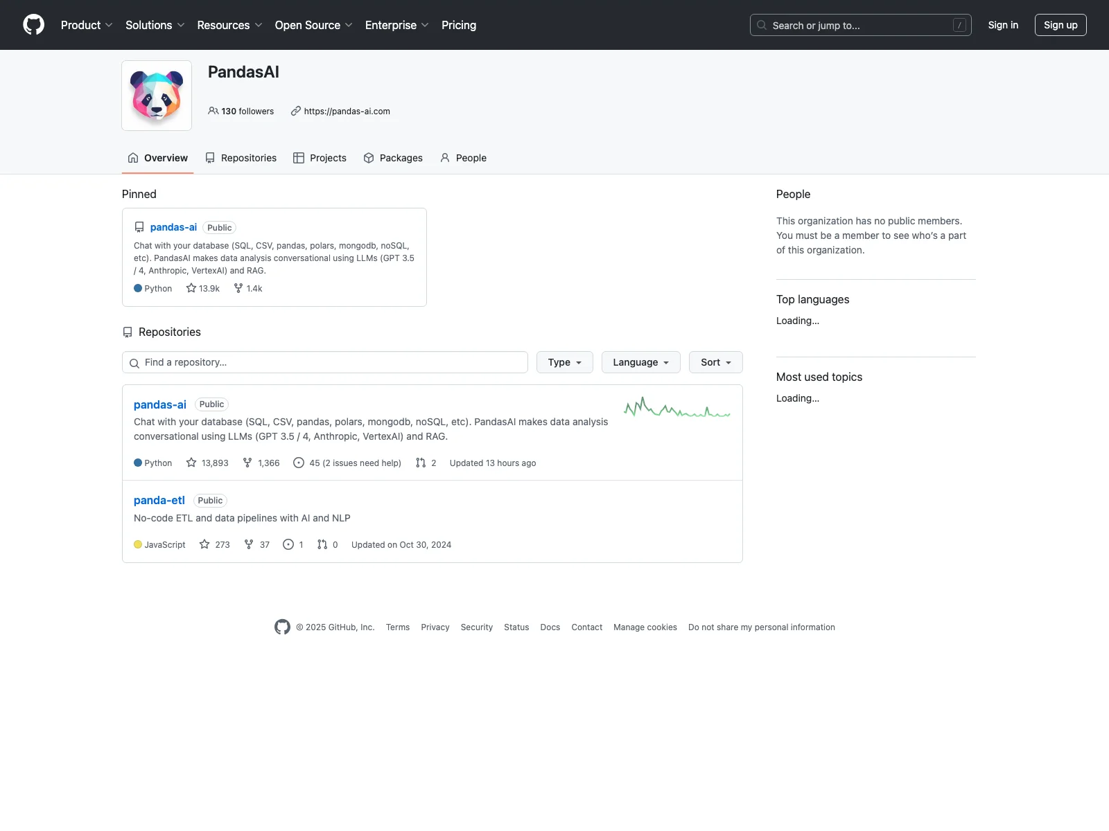Screen dimensions: 1109x831
Task: Click the star count 13,893 for pandas-ai
Action: pos(207,463)
